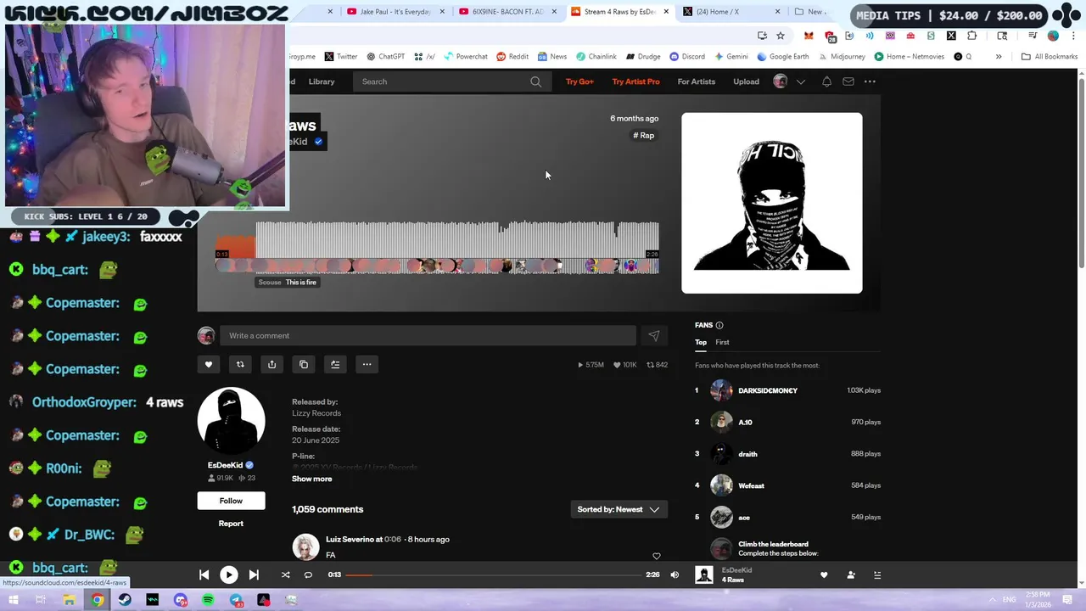
Task: Open the All Bookmarks folder
Action: (x=1050, y=57)
